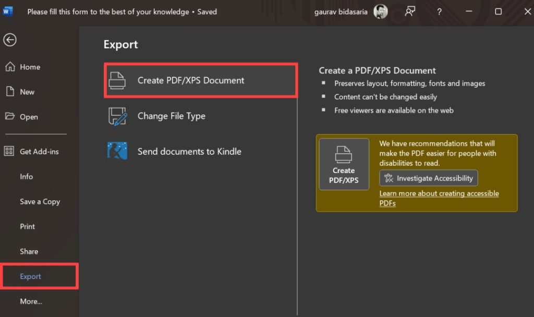This screenshot has height=317, width=534.
Task: Click gaurav bidasaria account name
Action: pos(341,12)
